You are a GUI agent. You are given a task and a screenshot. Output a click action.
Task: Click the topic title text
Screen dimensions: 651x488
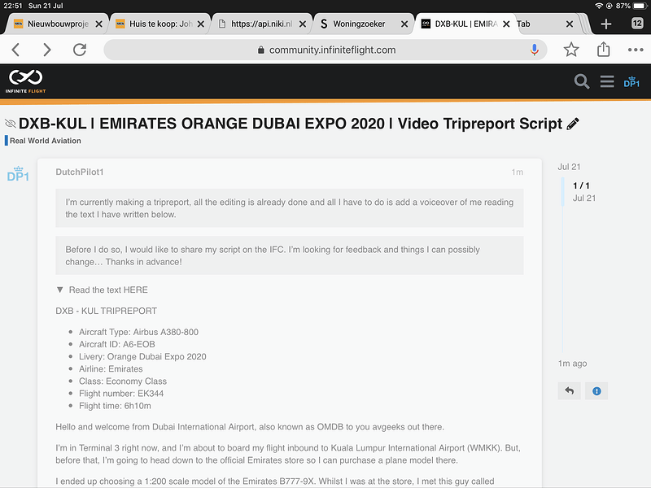click(291, 124)
